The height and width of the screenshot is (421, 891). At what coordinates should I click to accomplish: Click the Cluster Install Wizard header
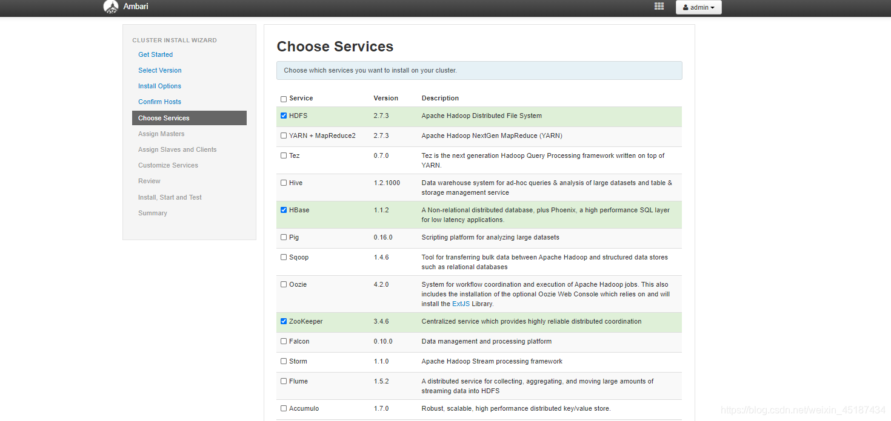pos(175,40)
